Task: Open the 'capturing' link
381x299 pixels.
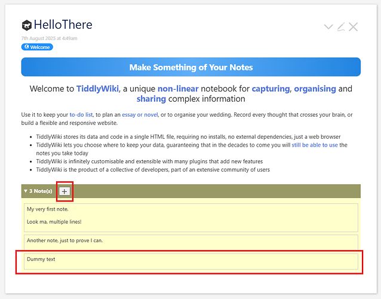Action: click(x=270, y=89)
